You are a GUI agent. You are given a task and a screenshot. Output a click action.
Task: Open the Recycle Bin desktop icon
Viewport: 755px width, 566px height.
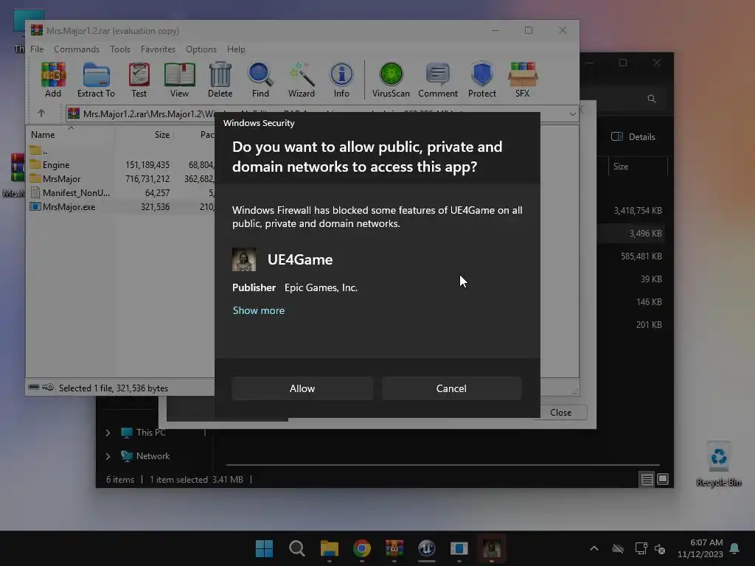(718, 464)
